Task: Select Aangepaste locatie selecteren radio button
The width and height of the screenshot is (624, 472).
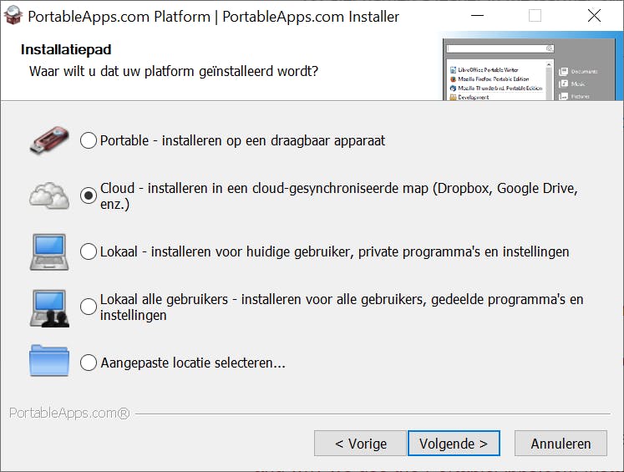Action: click(89, 363)
